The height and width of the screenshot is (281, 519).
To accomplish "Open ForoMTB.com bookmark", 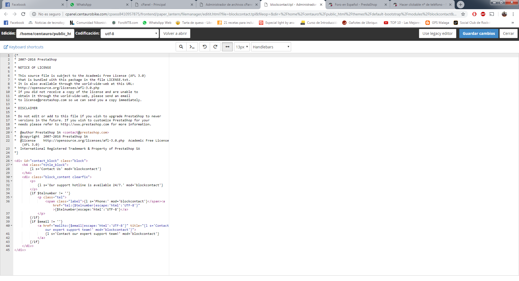I will [125, 23].
